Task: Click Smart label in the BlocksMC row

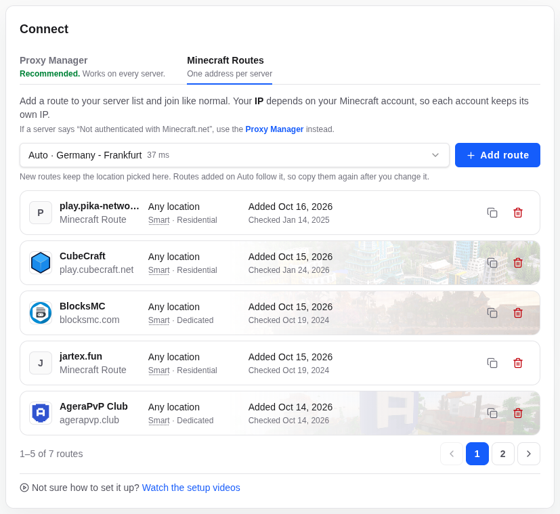Action: [x=159, y=320]
